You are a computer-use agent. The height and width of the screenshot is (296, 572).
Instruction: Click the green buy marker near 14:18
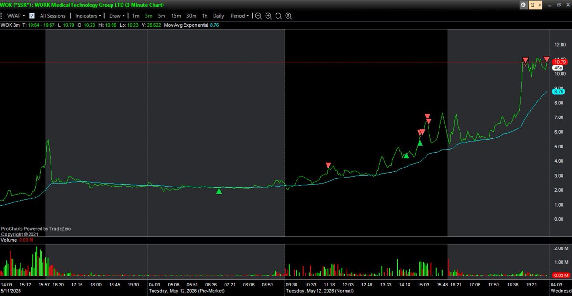pyautogui.click(x=406, y=156)
